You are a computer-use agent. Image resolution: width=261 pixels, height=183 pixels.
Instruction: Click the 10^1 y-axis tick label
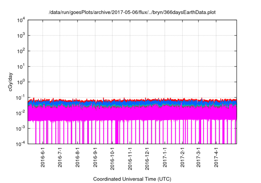[x=21, y=67]
